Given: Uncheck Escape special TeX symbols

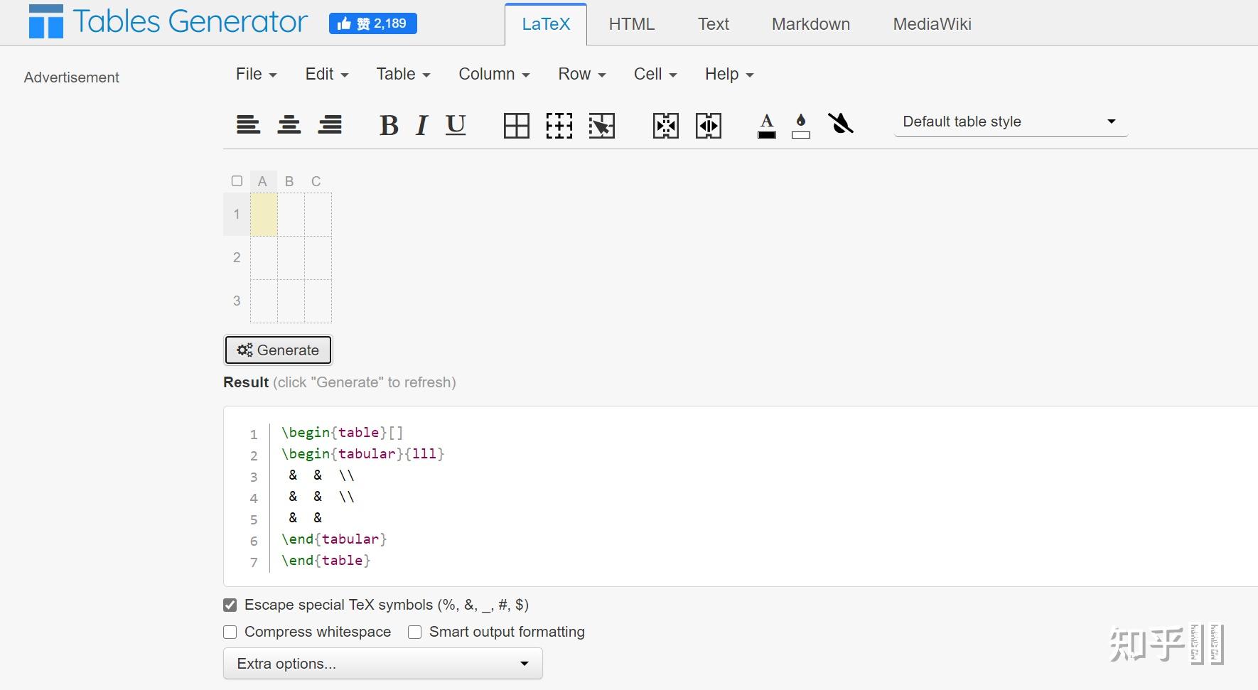Looking at the screenshot, I should 230,605.
